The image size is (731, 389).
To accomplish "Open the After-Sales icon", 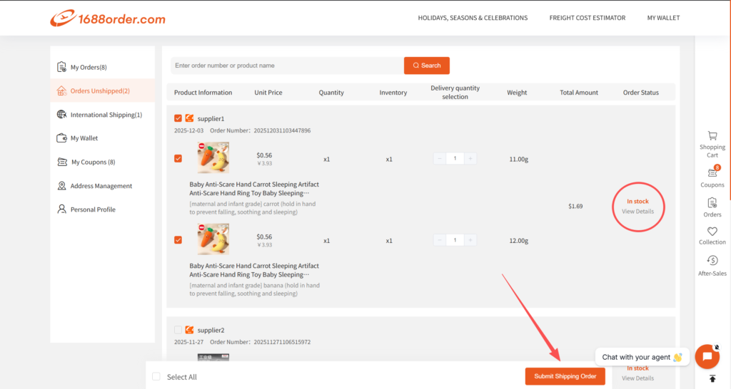I will tap(712, 261).
